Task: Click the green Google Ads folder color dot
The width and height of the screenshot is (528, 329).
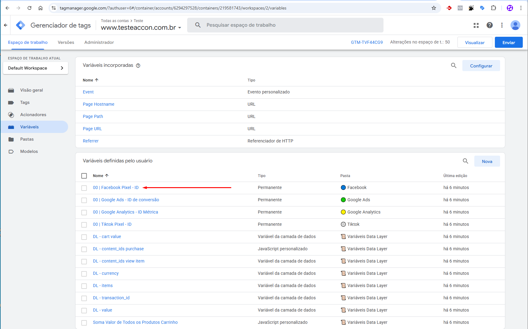Action: (x=343, y=200)
